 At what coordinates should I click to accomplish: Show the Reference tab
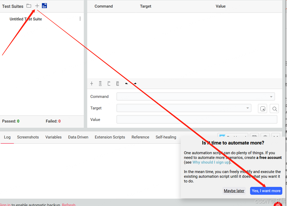(140, 137)
